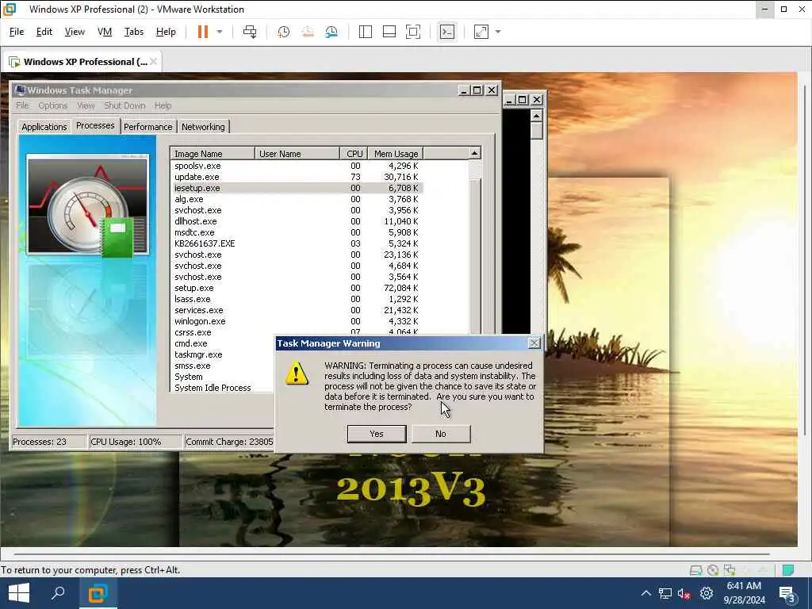Show hidden tray icons chevron

[x=645, y=593]
